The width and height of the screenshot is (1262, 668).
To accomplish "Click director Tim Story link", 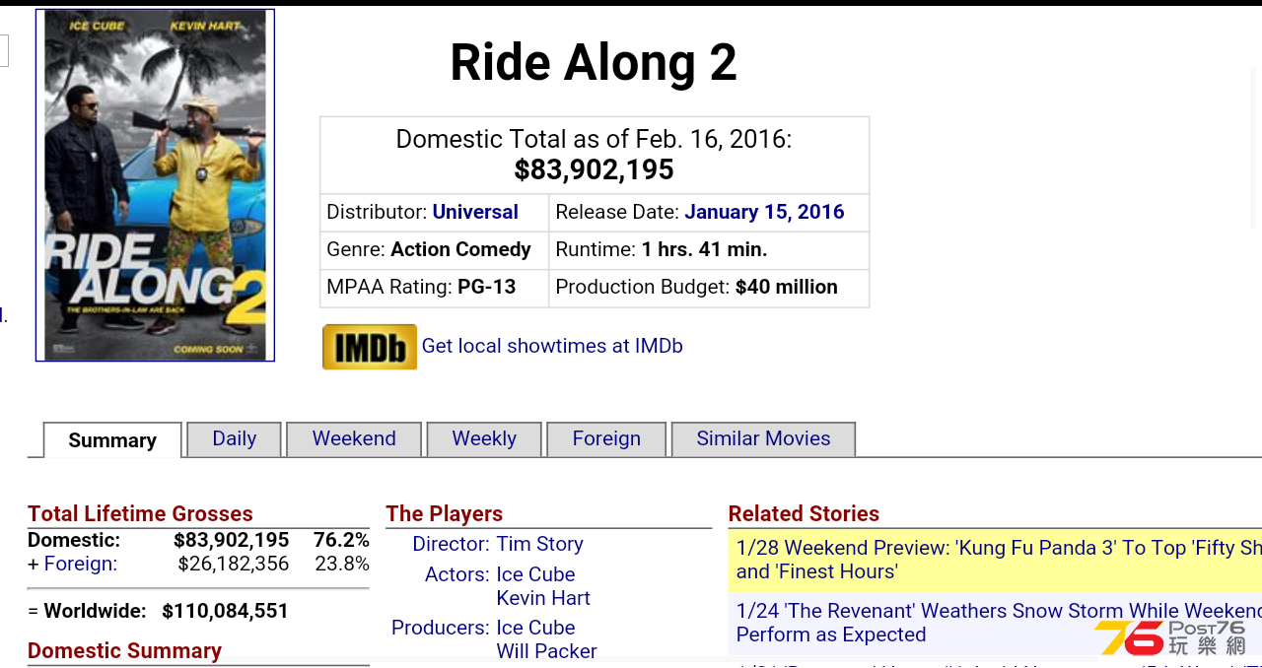I will [x=539, y=544].
